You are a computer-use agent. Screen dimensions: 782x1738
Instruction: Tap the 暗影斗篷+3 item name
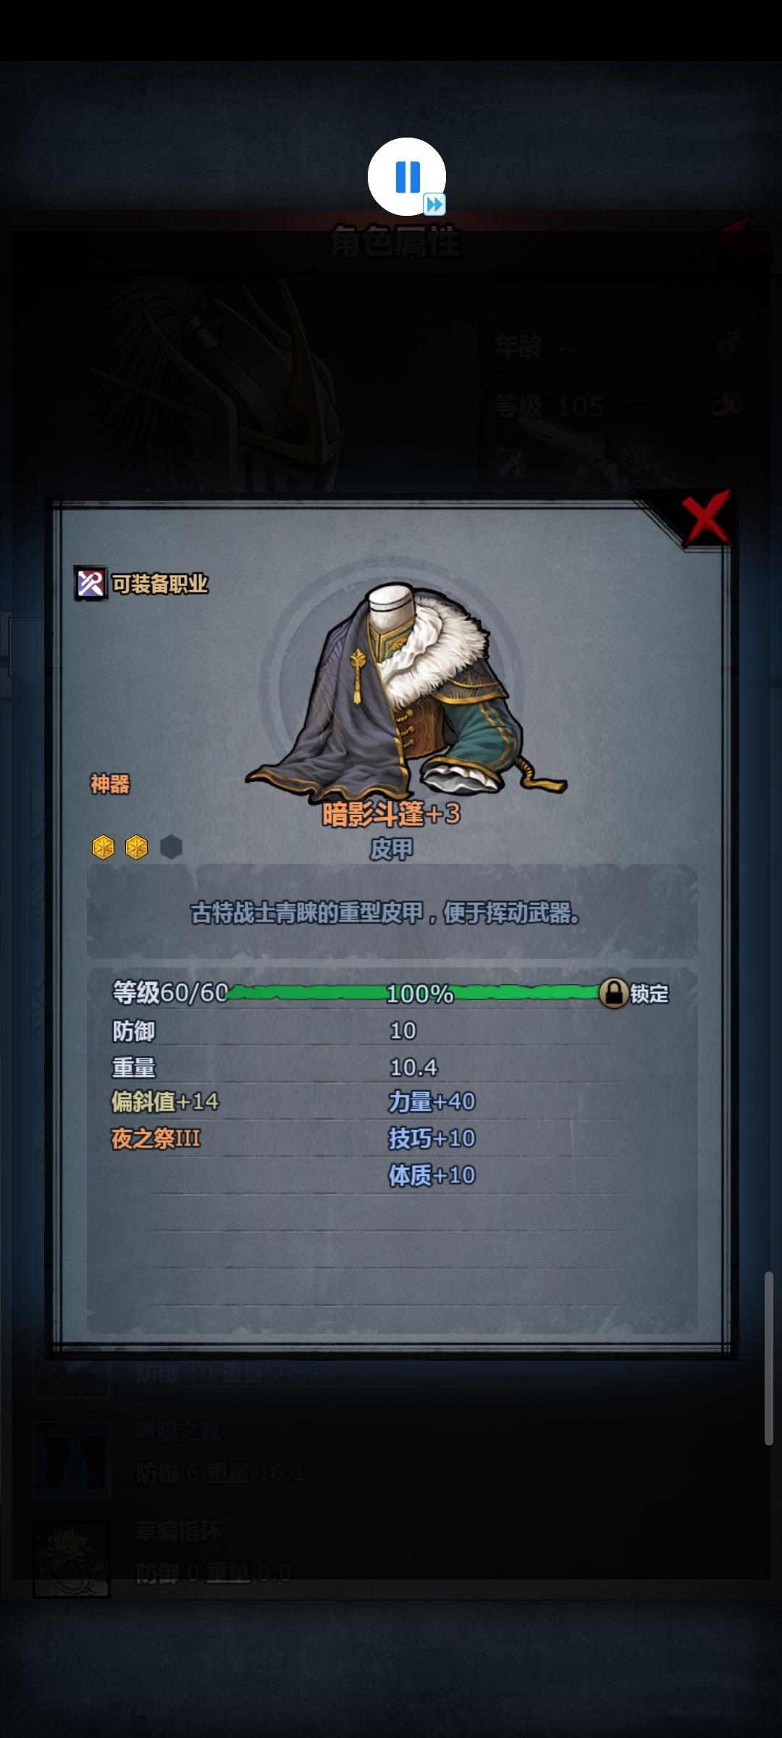(x=391, y=814)
